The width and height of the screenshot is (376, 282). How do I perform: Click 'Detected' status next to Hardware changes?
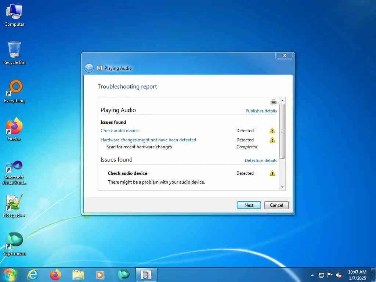[x=245, y=140]
